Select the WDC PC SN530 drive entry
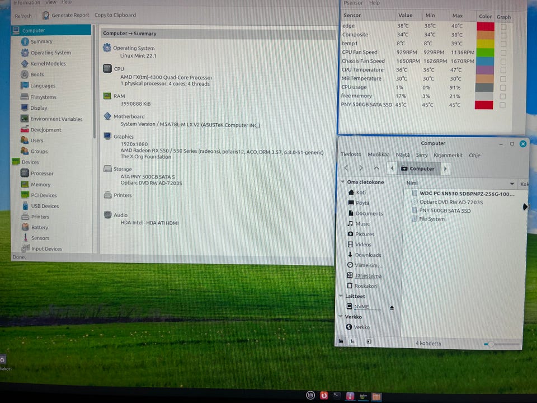Viewport: 537px width, 403px height. pyautogui.click(x=467, y=194)
